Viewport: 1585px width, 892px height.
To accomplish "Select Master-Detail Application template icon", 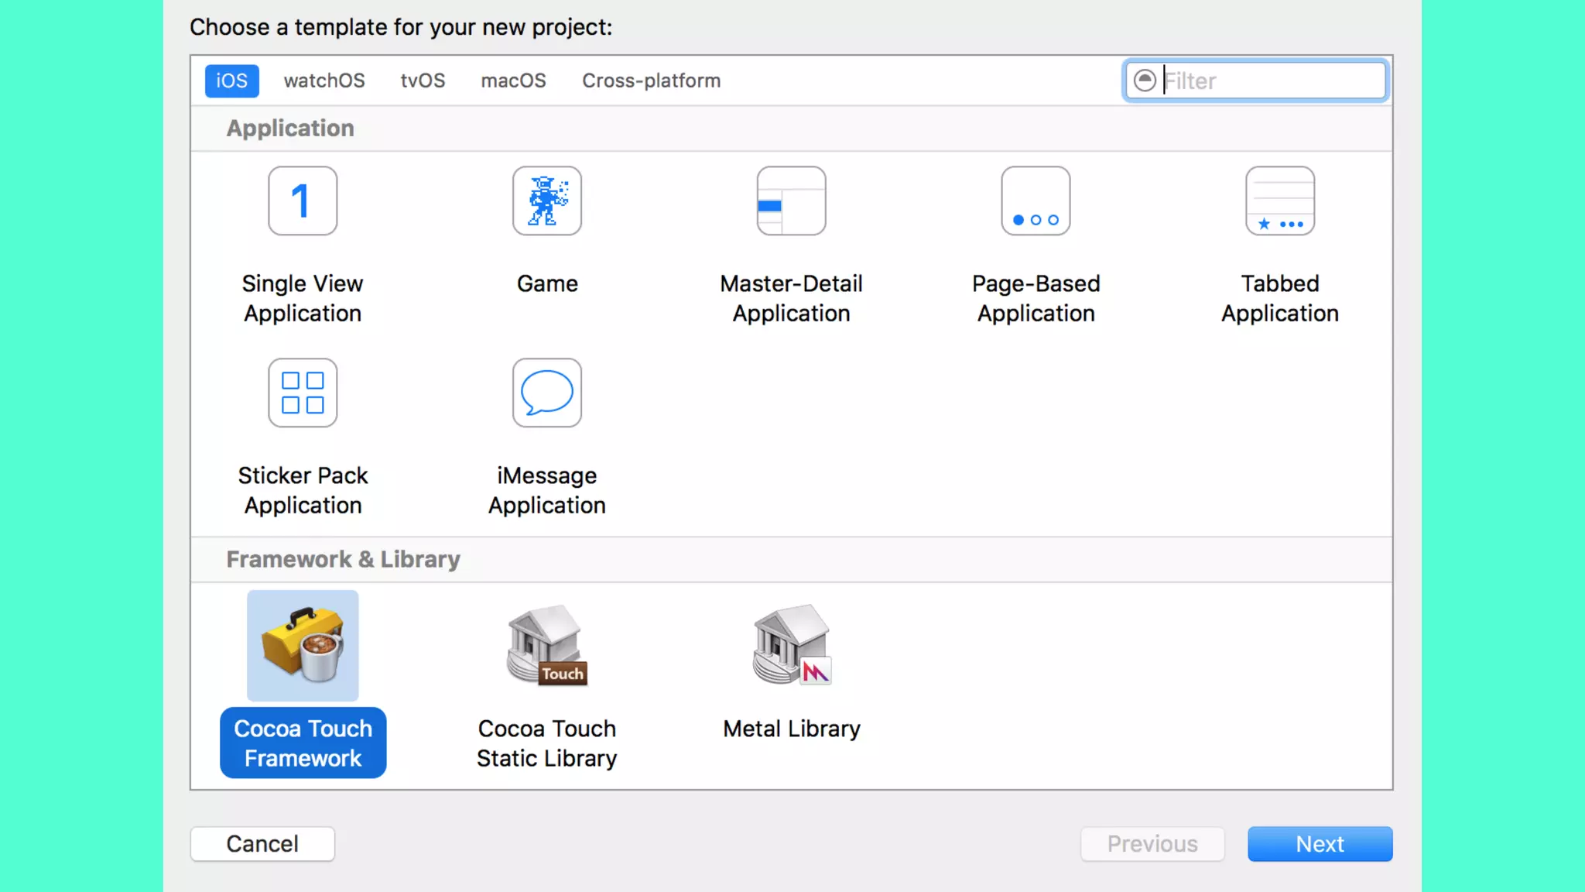I will (791, 201).
